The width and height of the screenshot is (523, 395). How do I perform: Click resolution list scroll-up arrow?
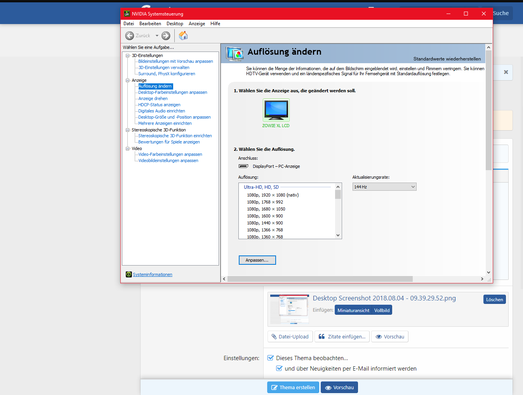coord(338,187)
